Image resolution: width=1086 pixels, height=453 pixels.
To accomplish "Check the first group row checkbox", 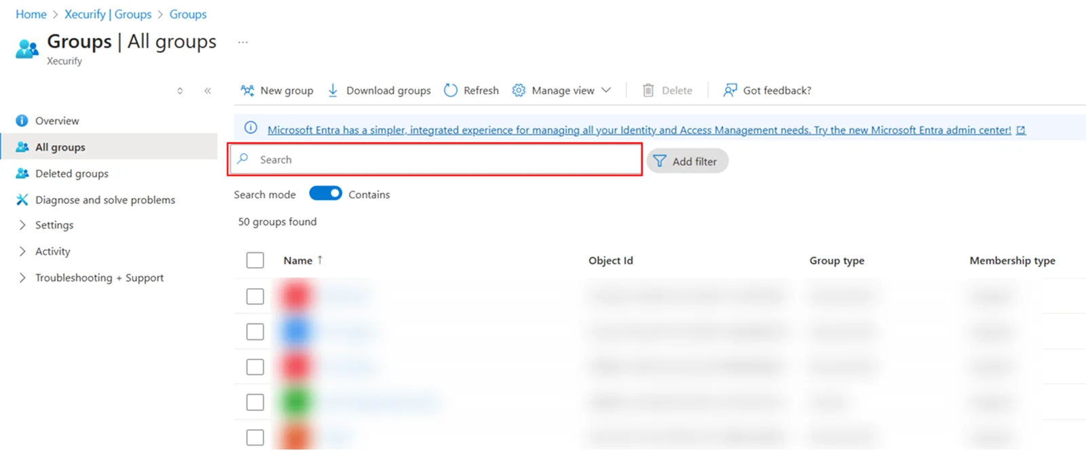I will [255, 296].
